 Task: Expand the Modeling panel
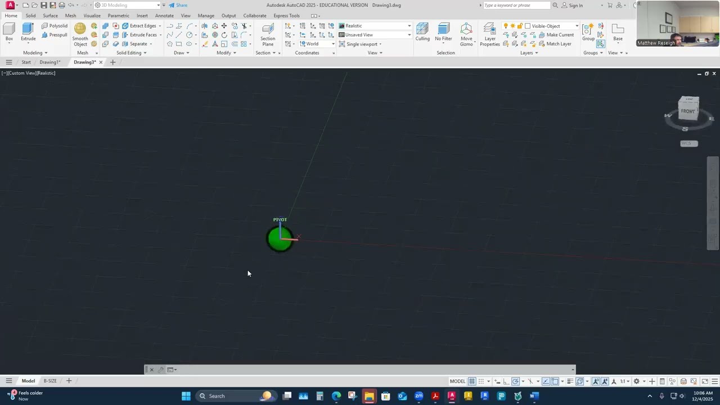pyautogui.click(x=35, y=53)
